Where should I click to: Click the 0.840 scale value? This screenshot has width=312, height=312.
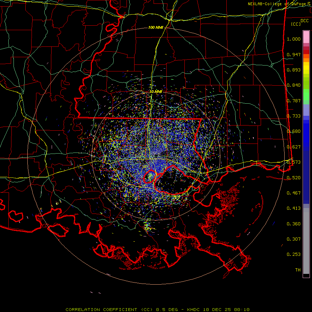point(294,85)
